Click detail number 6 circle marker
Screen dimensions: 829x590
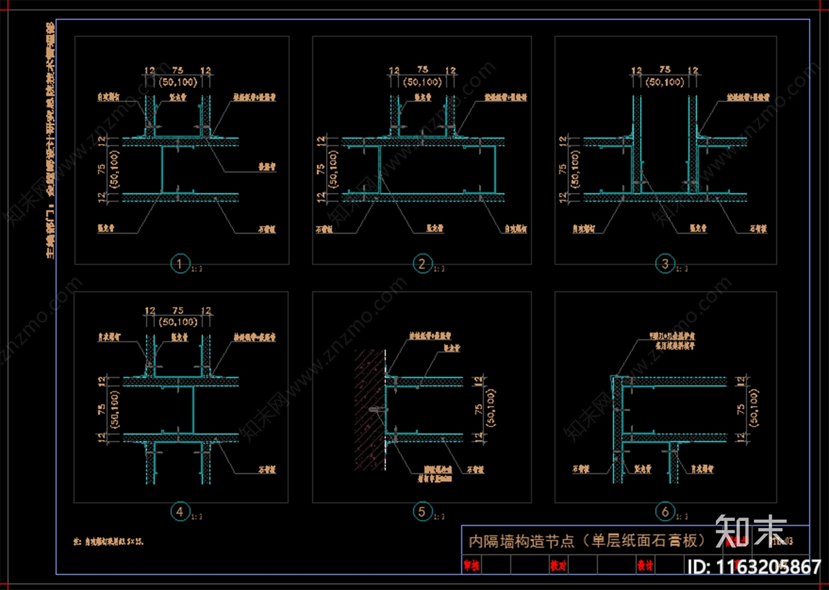665,511
